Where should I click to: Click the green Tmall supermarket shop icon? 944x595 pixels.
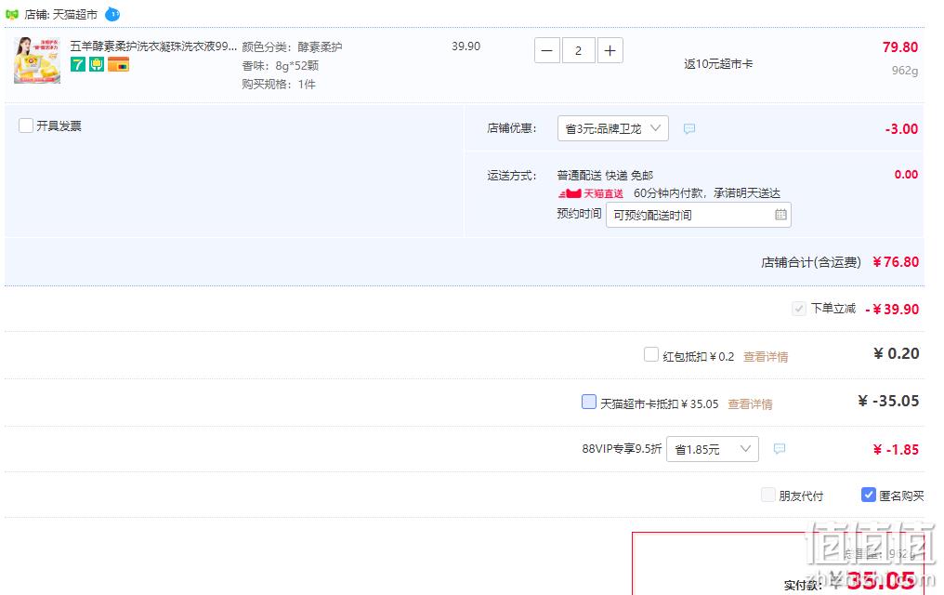[x=12, y=14]
